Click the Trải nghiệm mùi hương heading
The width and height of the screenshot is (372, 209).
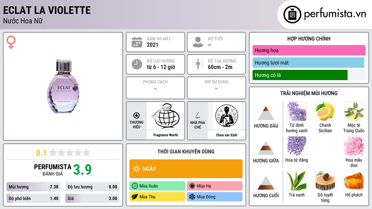click(x=309, y=93)
